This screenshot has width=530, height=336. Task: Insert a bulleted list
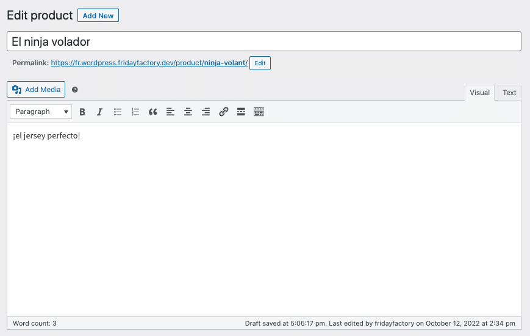118,112
